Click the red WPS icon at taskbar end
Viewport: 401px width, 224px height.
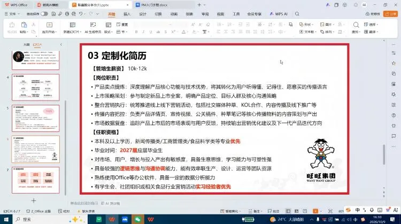click(151, 219)
